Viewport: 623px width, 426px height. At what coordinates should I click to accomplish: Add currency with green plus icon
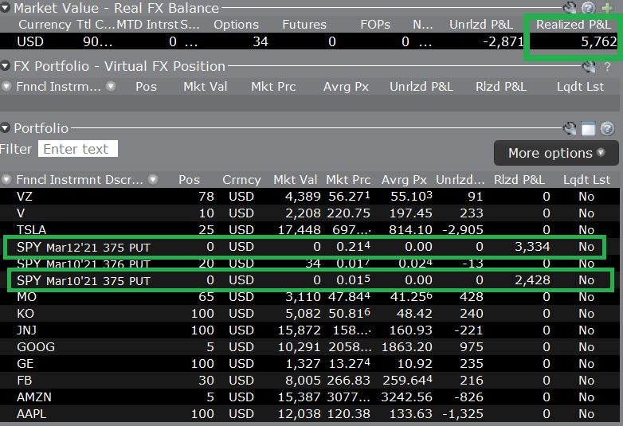point(607,7)
